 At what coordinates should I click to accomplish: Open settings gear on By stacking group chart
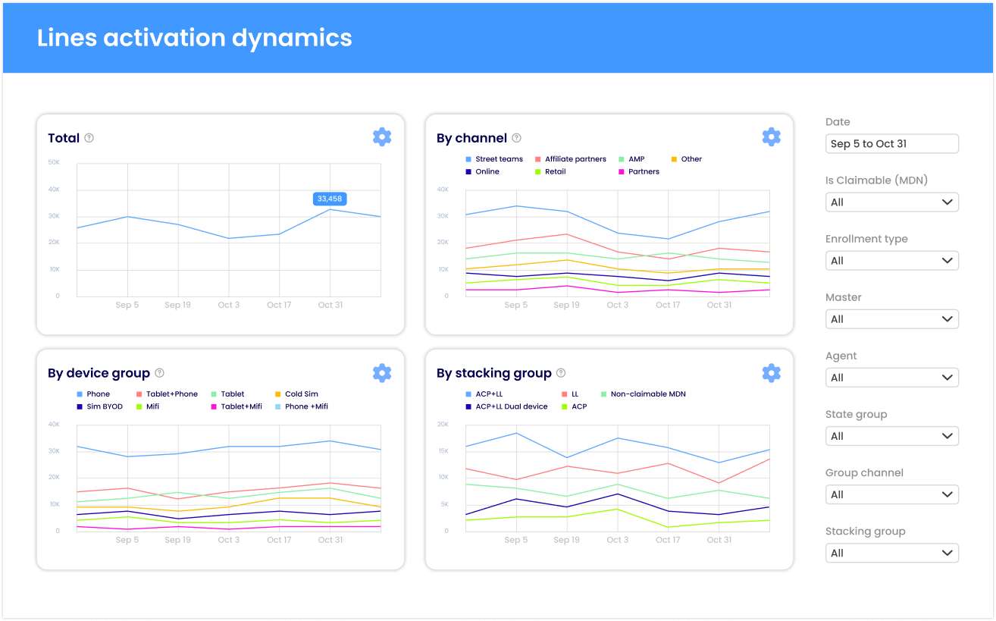[x=771, y=372]
